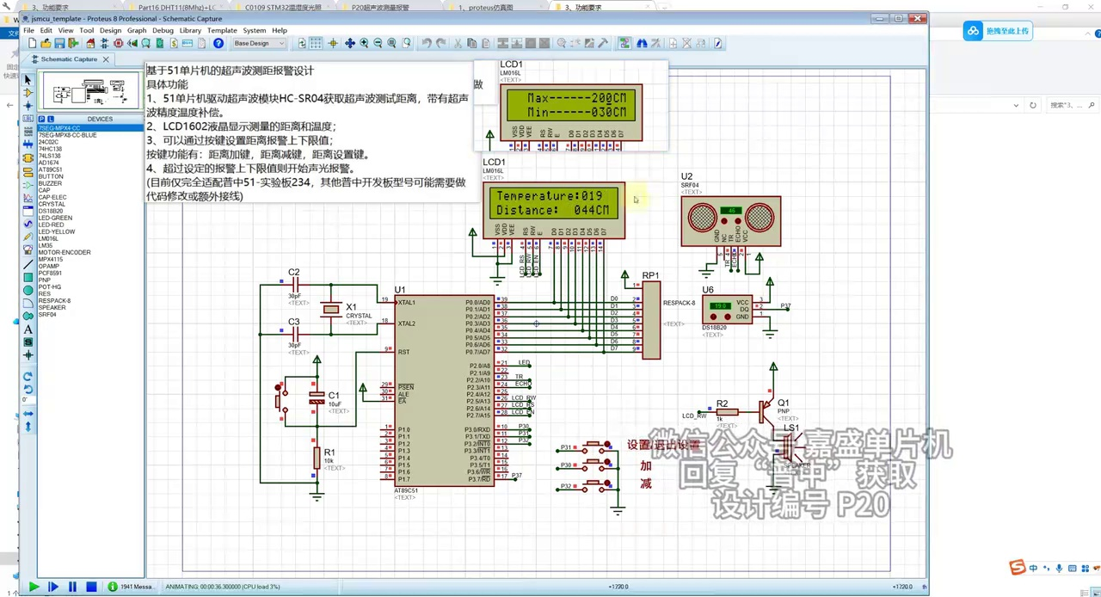Click the P pick devices button
The image size is (1101, 597).
[41, 119]
